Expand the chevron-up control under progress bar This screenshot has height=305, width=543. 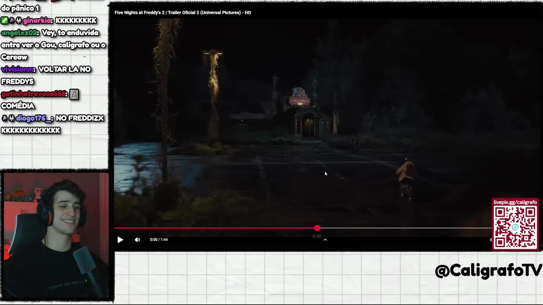[325, 240]
